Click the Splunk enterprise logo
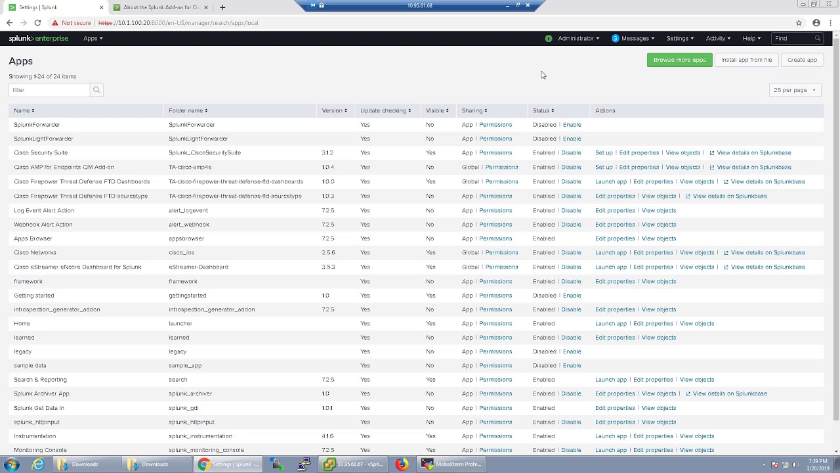 tap(38, 38)
